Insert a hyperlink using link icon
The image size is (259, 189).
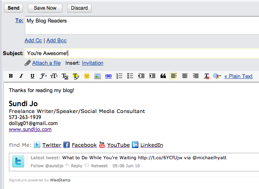coord(109,76)
